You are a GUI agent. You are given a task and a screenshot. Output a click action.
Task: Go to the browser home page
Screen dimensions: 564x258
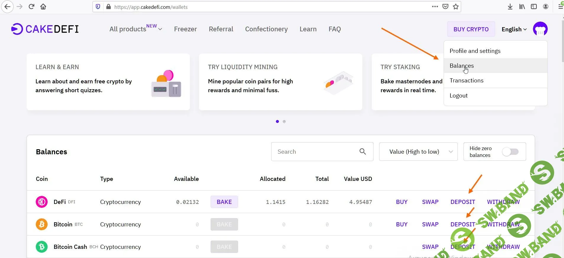(x=43, y=7)
